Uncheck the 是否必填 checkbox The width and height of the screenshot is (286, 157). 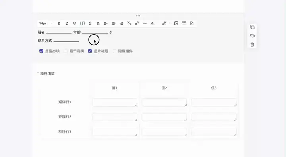[41, 51]
